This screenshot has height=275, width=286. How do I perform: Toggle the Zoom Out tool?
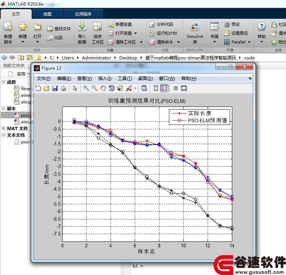(x=94, y=88)
